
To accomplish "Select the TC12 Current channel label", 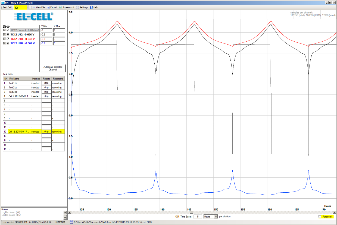I will coord(25,30).
